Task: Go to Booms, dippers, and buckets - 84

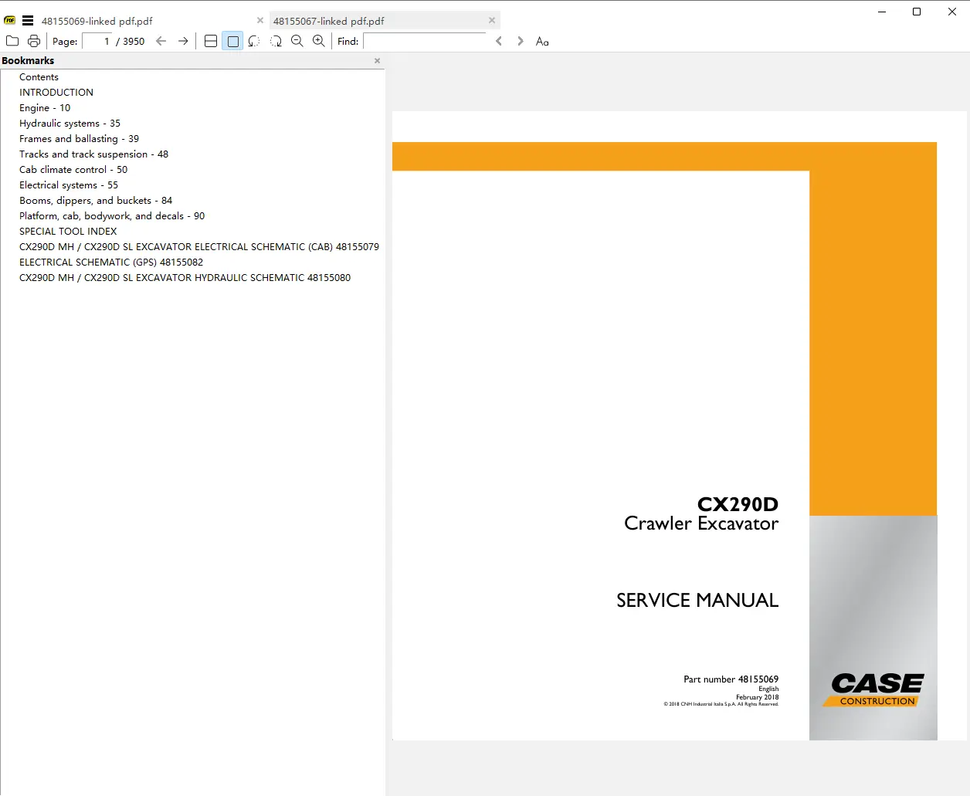Action: point(96,201)
